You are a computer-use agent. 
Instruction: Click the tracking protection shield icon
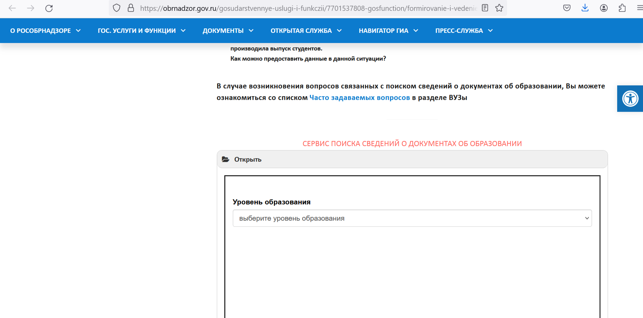[x=117, y=8]
